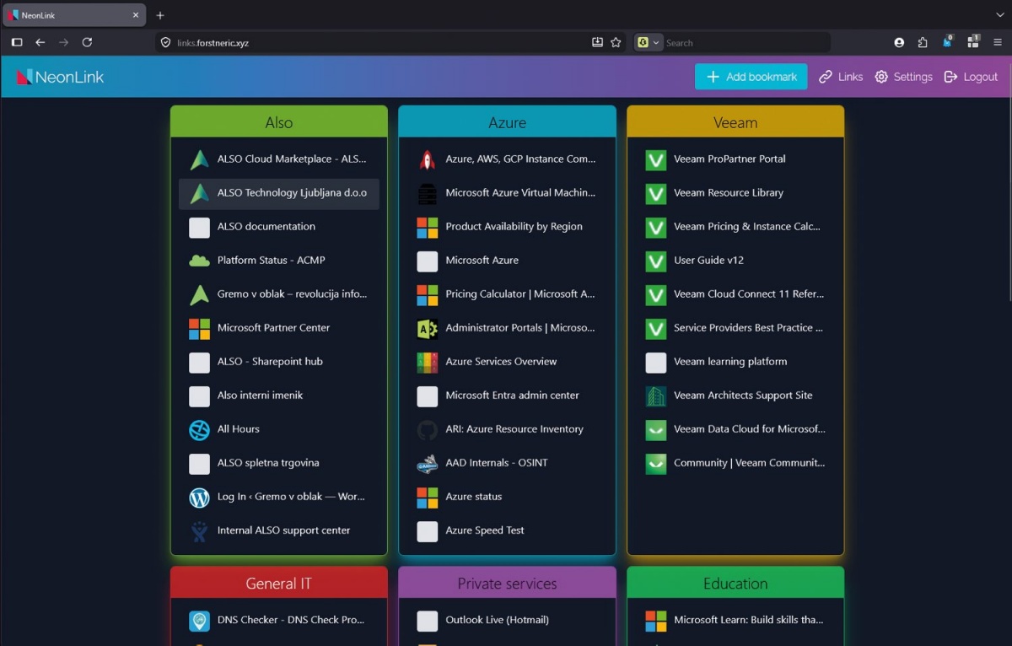Open Settings from the top navigation

(x=903, y=77)
